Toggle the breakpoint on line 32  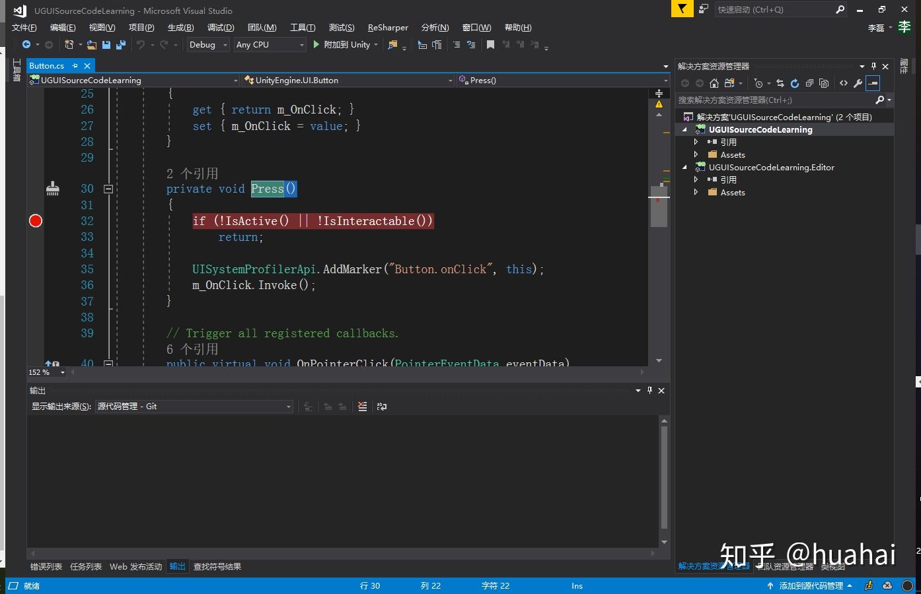click(x=36, y=221)
